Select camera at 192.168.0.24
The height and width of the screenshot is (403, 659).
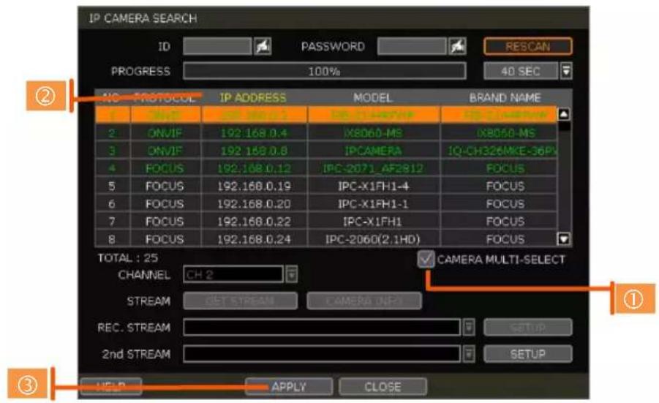(326, 238)
